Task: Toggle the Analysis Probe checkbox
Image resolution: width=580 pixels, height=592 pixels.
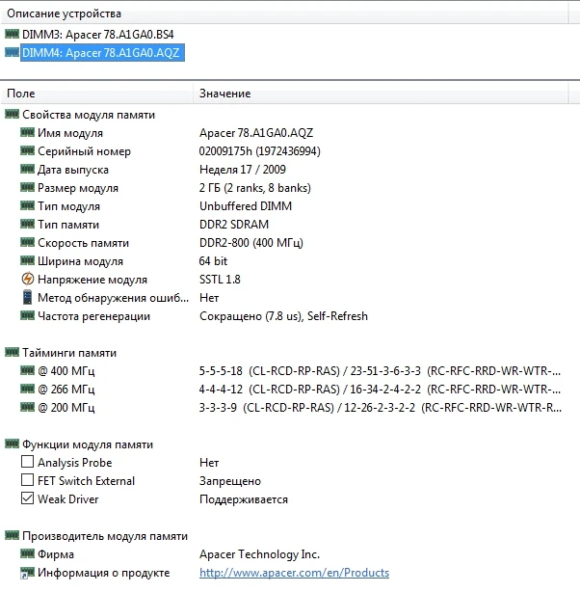Action: coord(27,462)
